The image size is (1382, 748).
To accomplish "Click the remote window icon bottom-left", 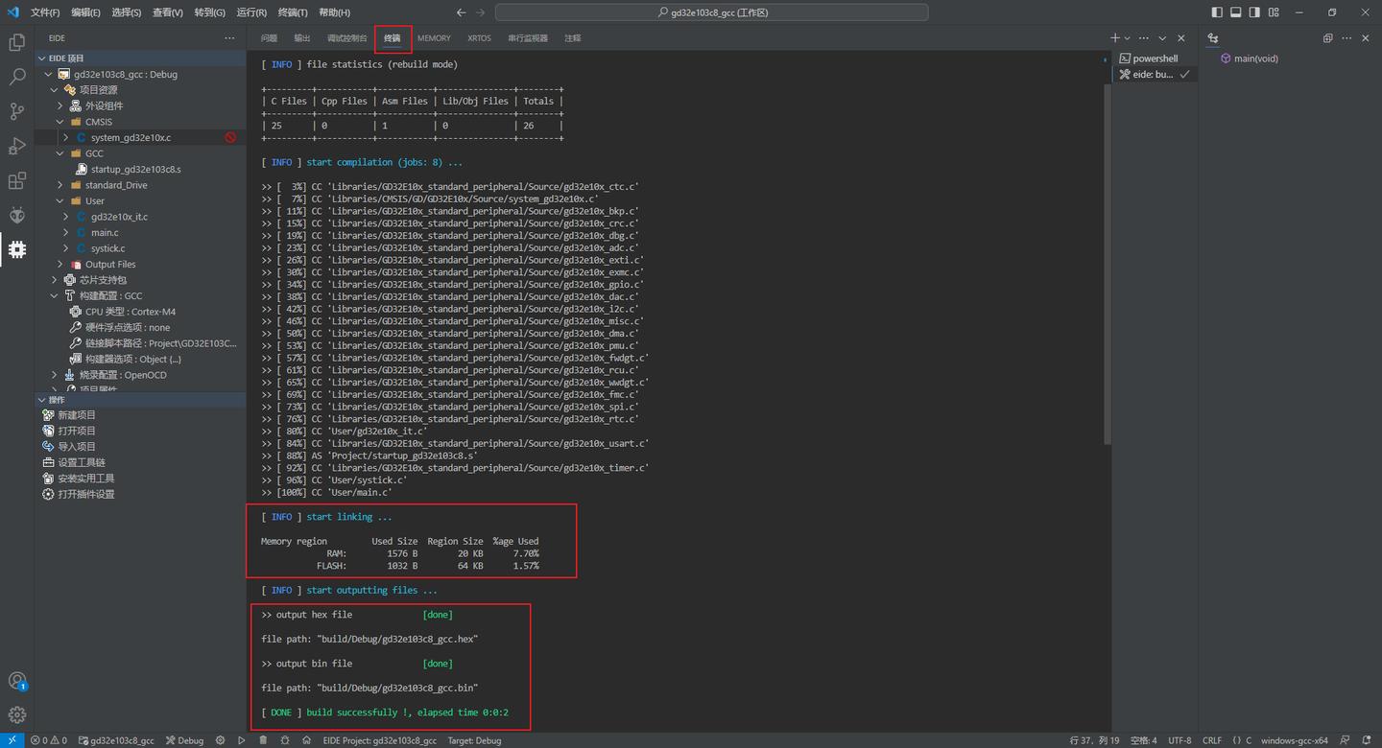I will [12, 739].
